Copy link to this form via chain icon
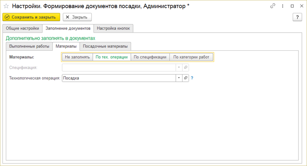This screenshot has height=166, width=307. click(x=273, y=6)
